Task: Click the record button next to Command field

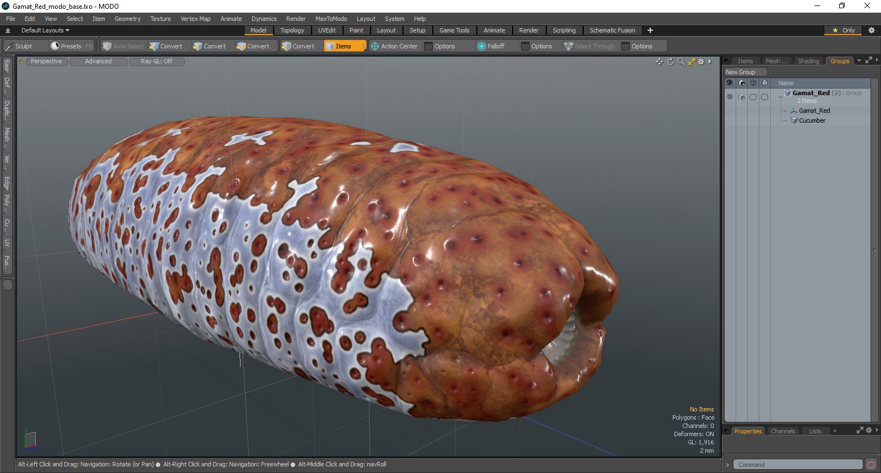Action: point(871,465)
